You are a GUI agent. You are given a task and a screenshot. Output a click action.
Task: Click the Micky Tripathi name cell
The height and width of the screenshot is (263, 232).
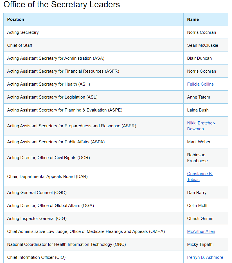coord(206,244)
